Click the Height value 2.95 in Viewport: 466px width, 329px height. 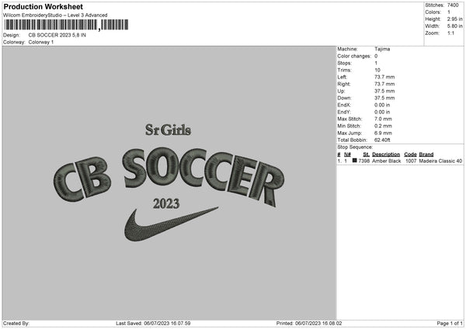tap(454, 19)
